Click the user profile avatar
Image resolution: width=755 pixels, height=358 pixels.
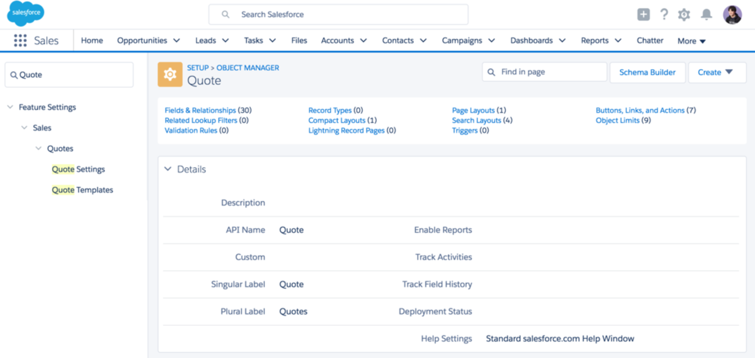coord(732,15)
